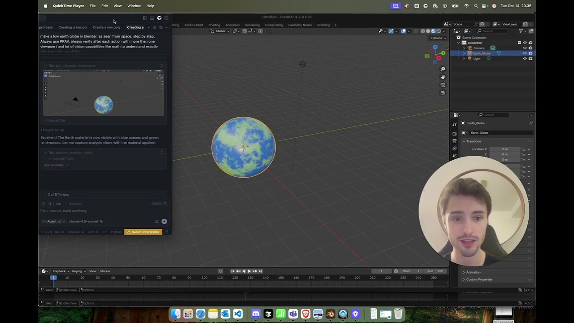Screen dimensions: 574x323
Task: Jump to timeline end frame
Action: (x=260, y=271)
